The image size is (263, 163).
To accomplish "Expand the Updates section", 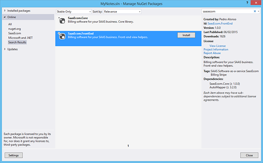I will pyautogui.click(x=5, y=49).
